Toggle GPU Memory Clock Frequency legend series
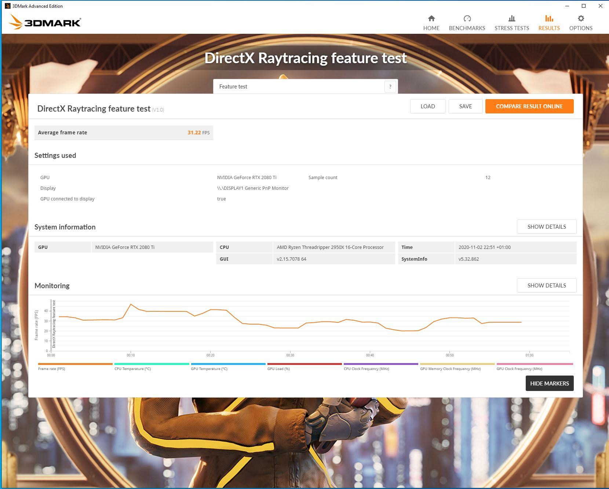This screenshot has height=489, width=609. point(457,367)
